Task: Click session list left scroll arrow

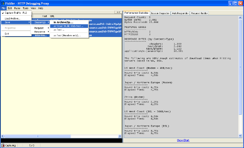Action: 2,136
